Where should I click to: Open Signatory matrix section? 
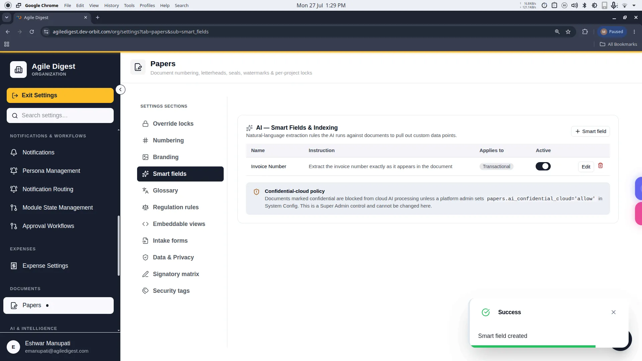tap(180, 274)
